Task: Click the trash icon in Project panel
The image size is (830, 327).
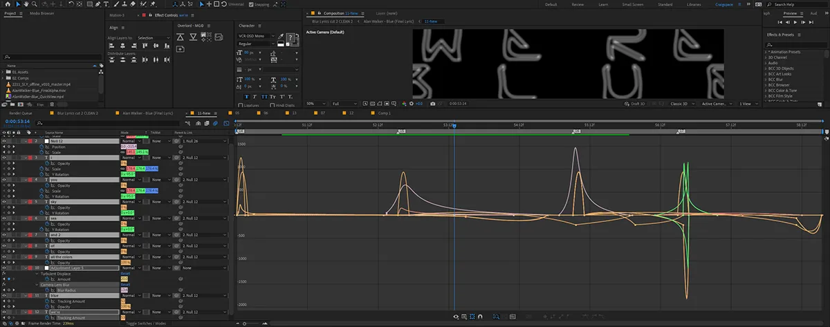Action: click(52, 104)
